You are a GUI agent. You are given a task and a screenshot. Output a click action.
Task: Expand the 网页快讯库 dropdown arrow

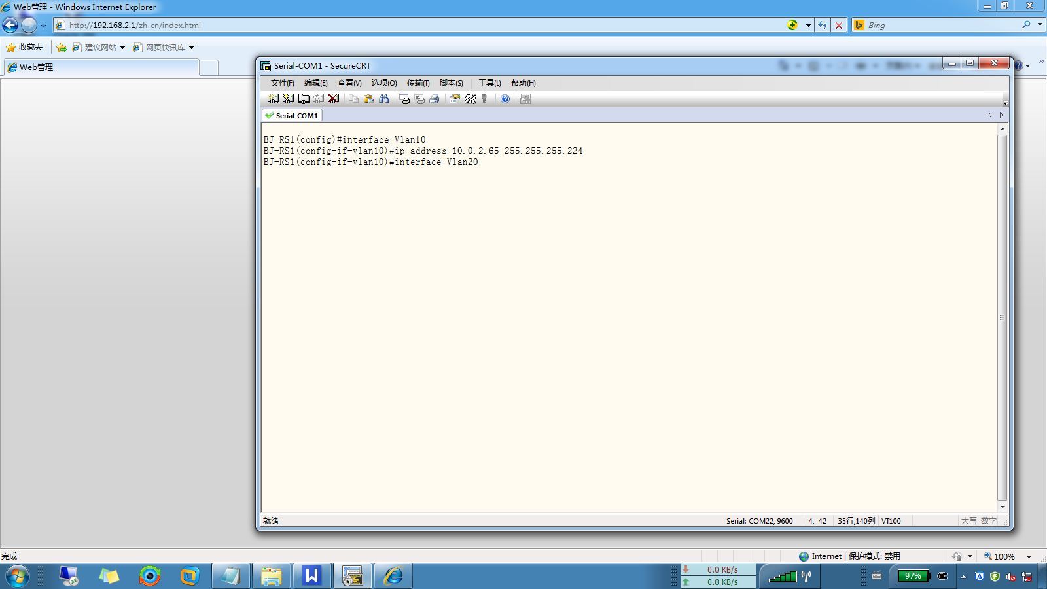(x=191, y=47)
